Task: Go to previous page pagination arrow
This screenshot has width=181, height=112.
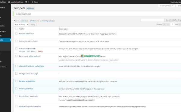Action: click(168, 24)
